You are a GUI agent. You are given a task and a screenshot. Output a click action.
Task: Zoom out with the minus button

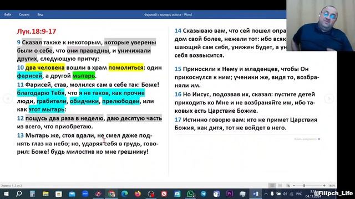[294, 186]
